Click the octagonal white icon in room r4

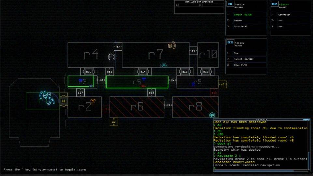[112, 57]
